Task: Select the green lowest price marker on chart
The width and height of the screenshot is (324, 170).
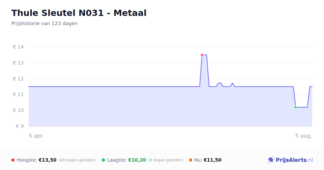Action: (x=296, y=107)
